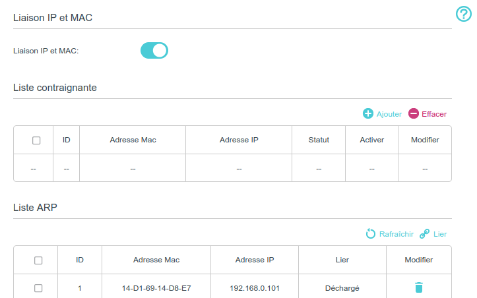Select MAC address 14-D1-69-14-D8-E7 cell
This screenshot has height=298, width=477.
(x=156, y=288)
